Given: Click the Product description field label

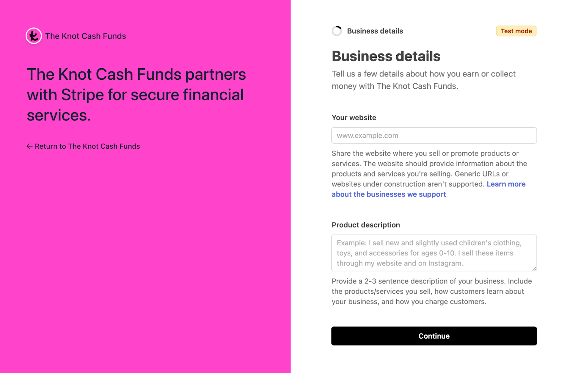Looking at the screenshot, I should [x=366, y=225].
